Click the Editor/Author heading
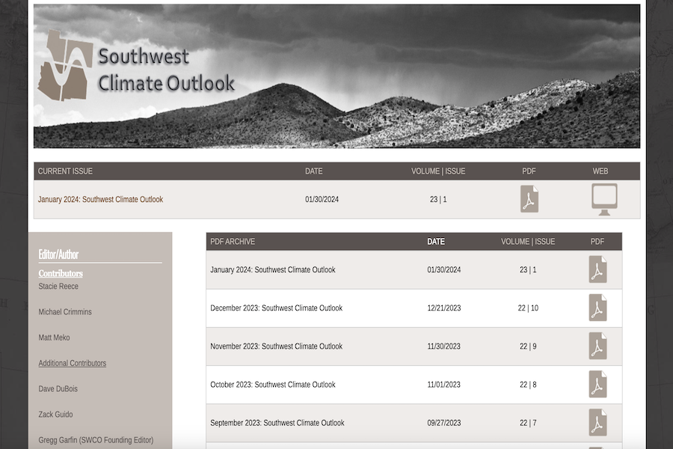 pyautogui.click(x=58, y=254)
